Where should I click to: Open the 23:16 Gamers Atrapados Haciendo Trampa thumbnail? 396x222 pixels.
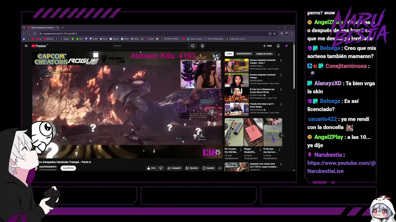tap(237, 80)
